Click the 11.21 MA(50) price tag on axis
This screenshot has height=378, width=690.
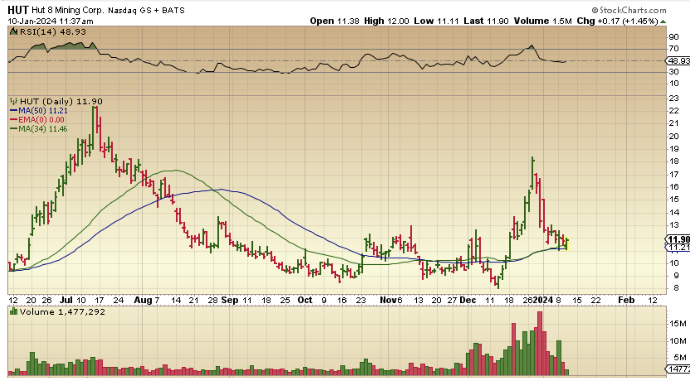678,247
